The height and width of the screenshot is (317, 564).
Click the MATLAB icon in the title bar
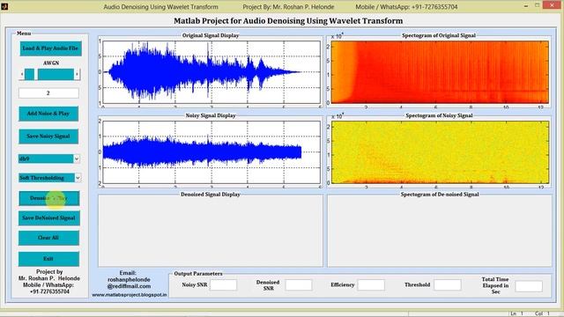click(4, 6)
